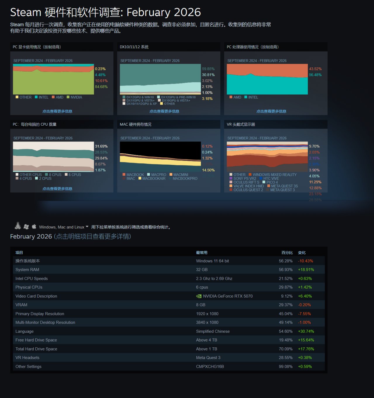Viewport: 374px width, 398px height.
Task: Click the more-info link under the GPU usage chart
Action: point(57,111)
